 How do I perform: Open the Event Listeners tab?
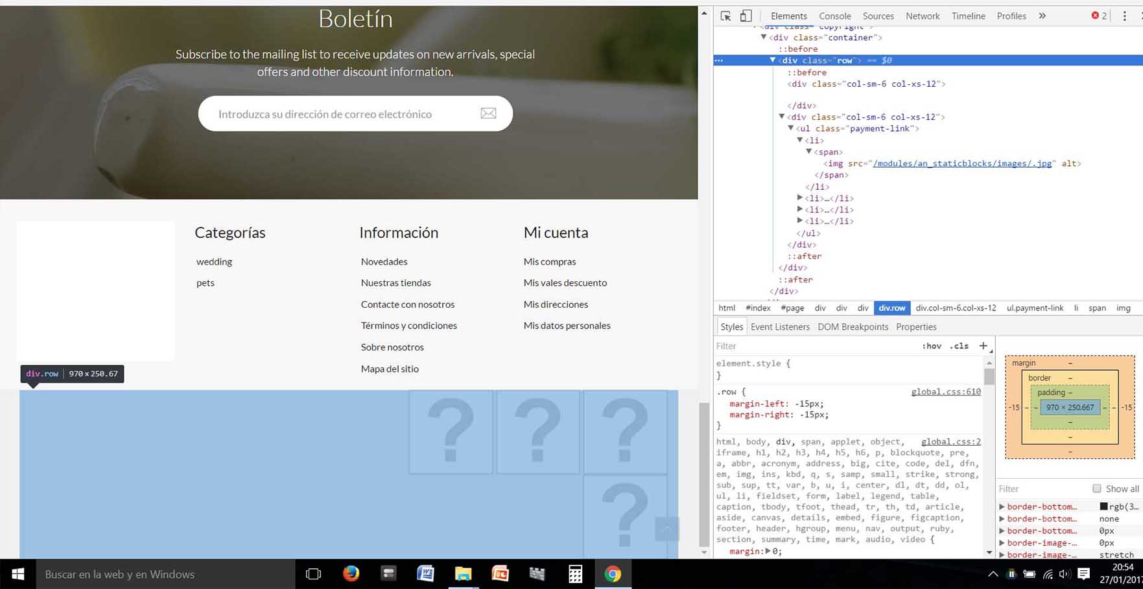click(x=780, y=327)
